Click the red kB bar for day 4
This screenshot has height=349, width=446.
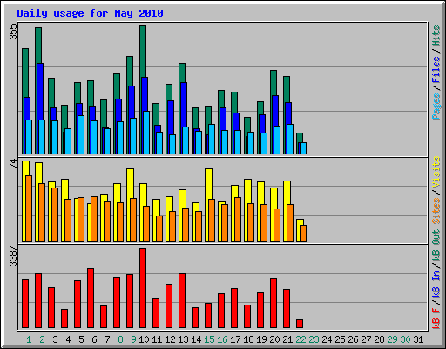click(x=64, y=318)
